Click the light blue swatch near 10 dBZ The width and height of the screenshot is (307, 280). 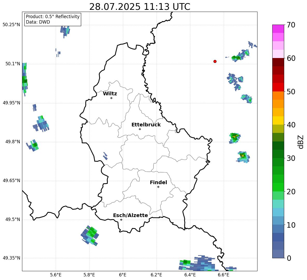point(278,220)
